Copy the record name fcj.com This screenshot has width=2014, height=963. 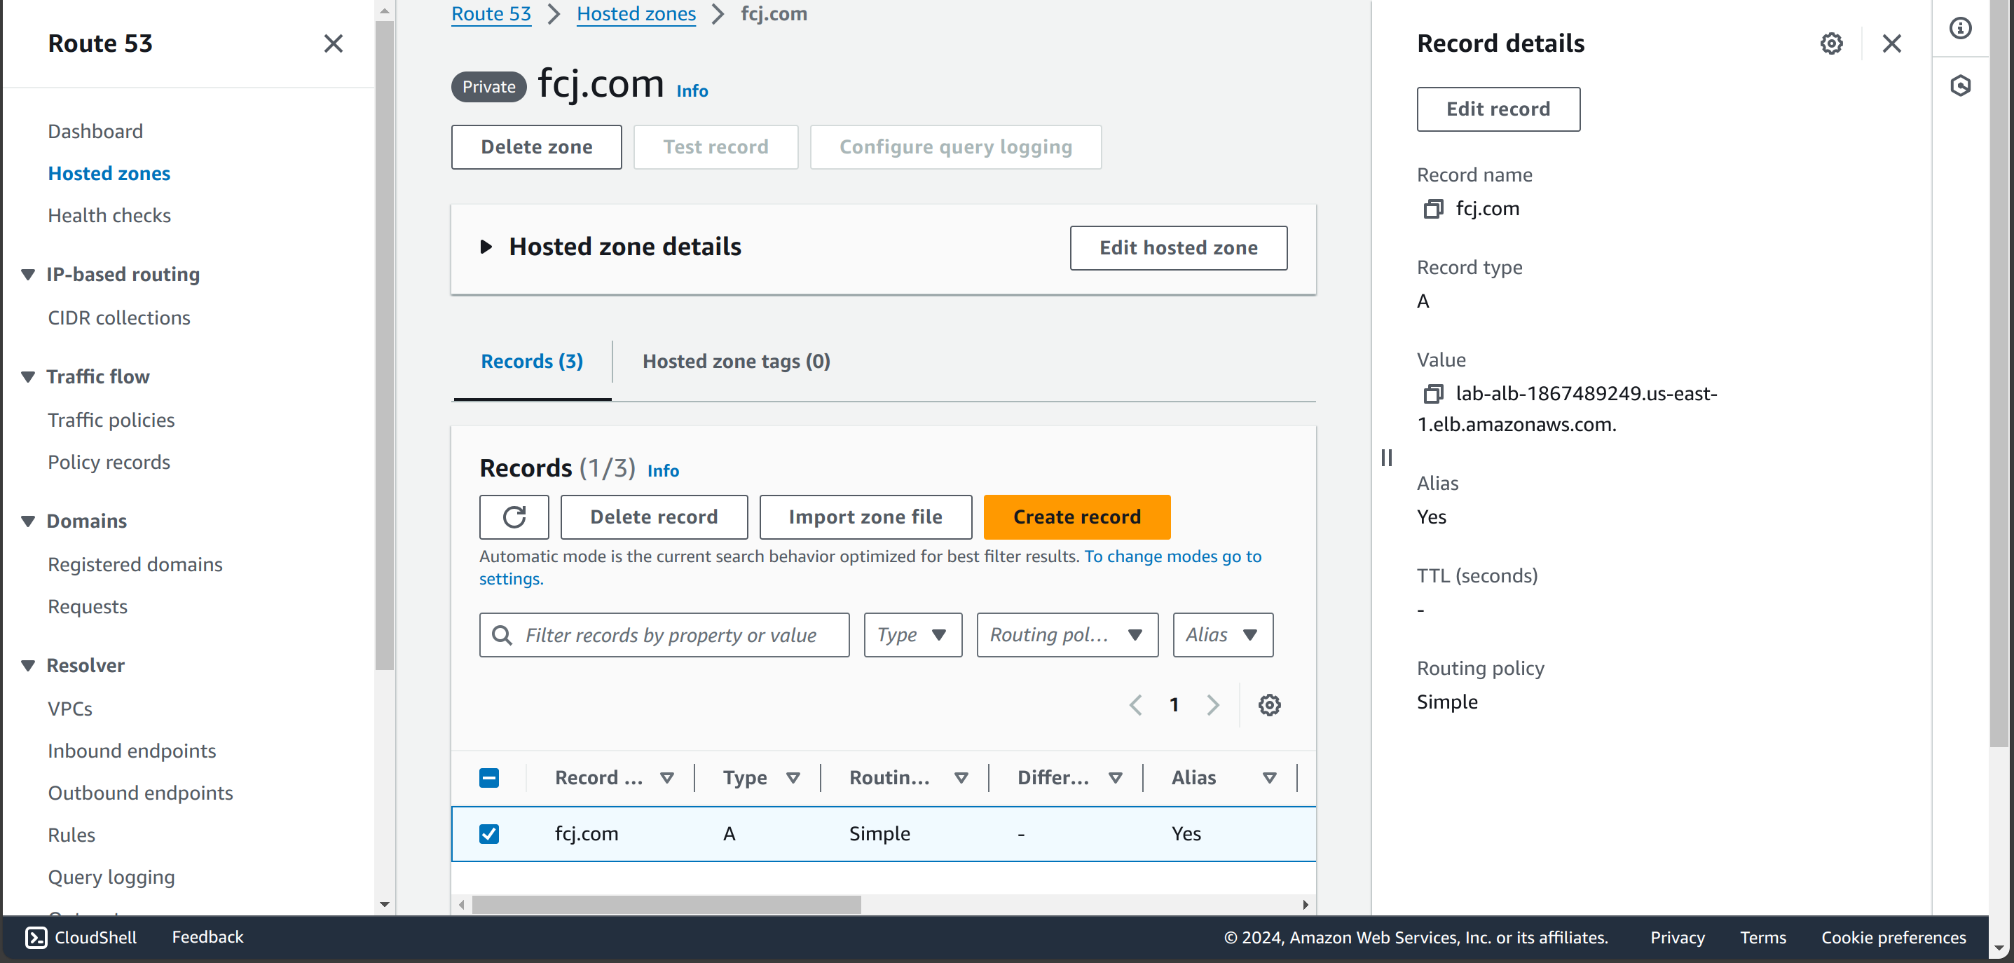[x=1432, y=209]
